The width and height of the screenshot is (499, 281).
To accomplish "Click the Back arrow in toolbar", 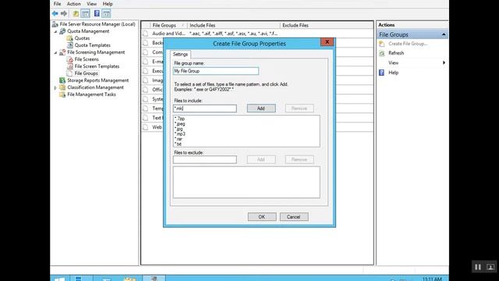I will click(x=55, y=13).
